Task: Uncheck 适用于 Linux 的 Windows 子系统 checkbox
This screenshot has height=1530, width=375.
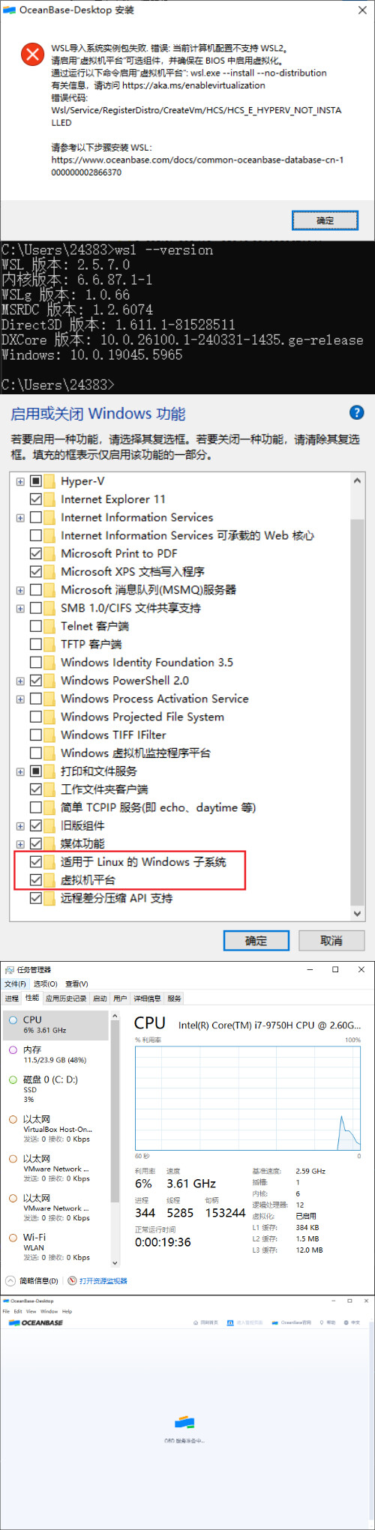Action: (x=35, y=862)
